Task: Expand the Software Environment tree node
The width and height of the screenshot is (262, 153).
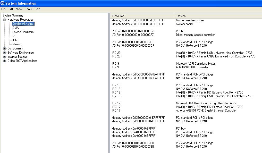Action: pos(4,53)
